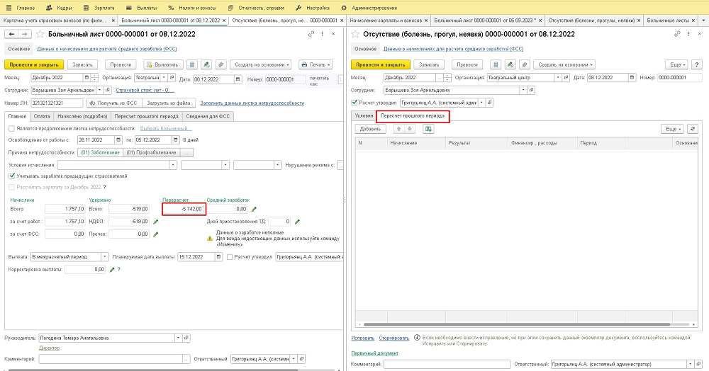
Task: Click the pencil icon next to Средний заработок
Action: [254, 209]
